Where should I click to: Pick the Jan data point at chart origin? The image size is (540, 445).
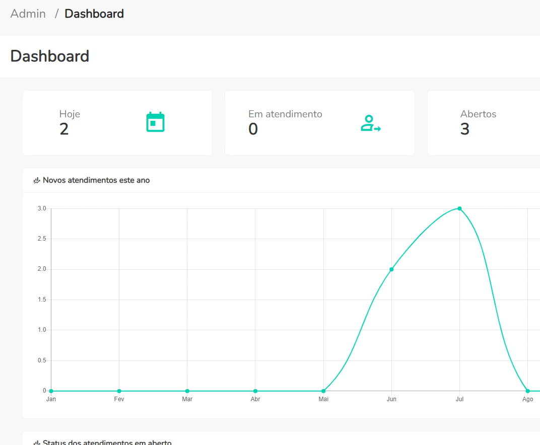(51, 391)
